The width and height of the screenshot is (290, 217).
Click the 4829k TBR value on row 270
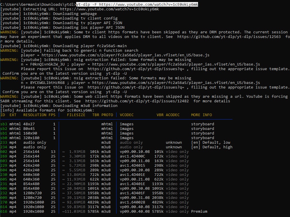(x=93, y=202)
